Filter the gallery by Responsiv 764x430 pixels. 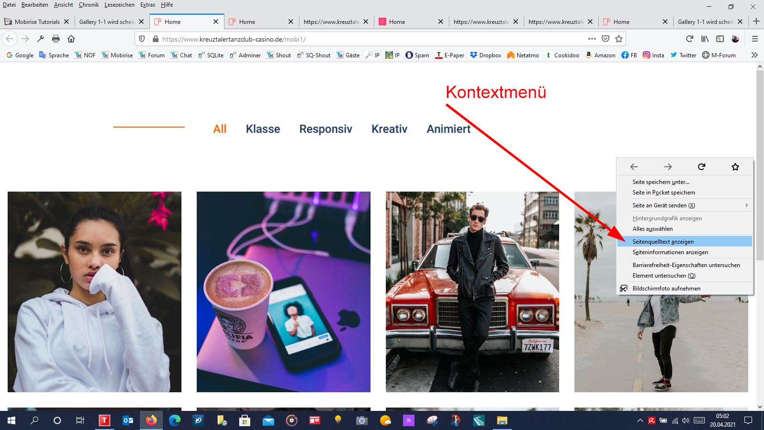click(326, 129)
